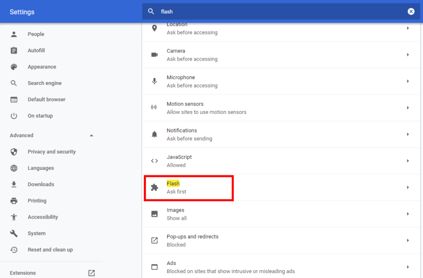Expand the Motion sensors row arrow
Viewport: 423px width, 278px height.
point(408,108)
